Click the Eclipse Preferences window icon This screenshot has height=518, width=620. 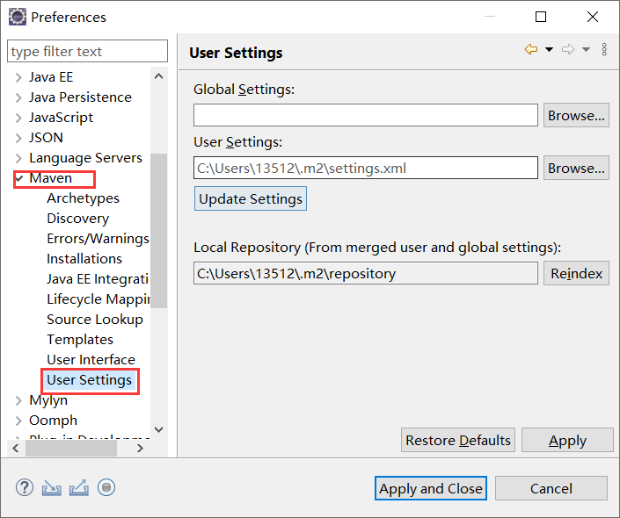click(18, 17)
